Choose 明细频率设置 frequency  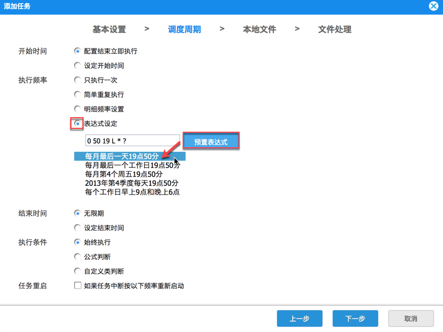(x=77, y=109)
